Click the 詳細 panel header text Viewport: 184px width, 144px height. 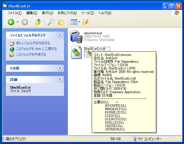click(x=13, y=79)
